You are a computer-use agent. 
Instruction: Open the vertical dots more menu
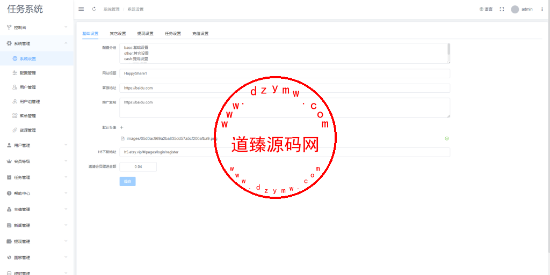tap(542, 10)
